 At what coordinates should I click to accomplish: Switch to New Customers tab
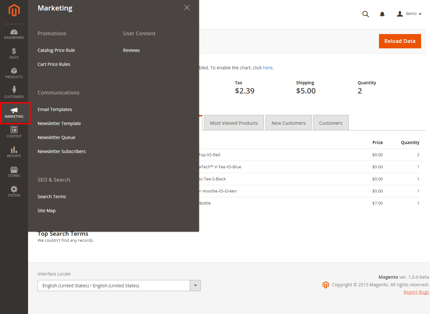click(x=288, y=123)
